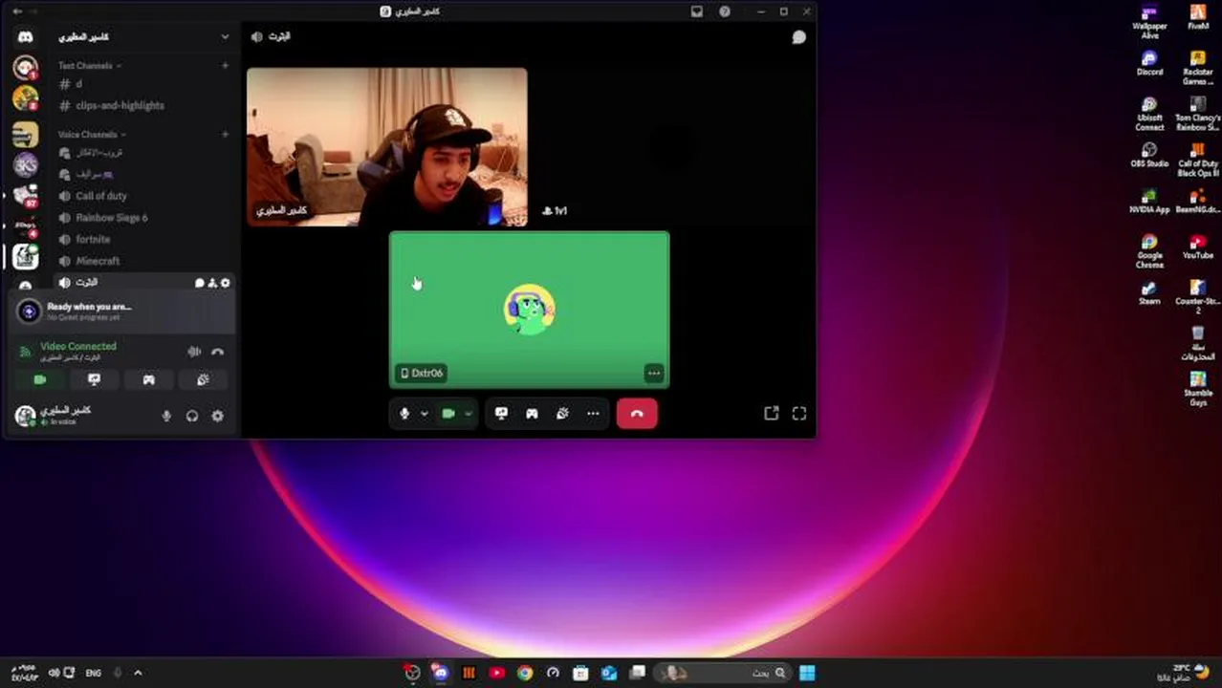The image size is (1222, 688).
Task: Switch to the 3KS server icon
Action: click(26, 165)
